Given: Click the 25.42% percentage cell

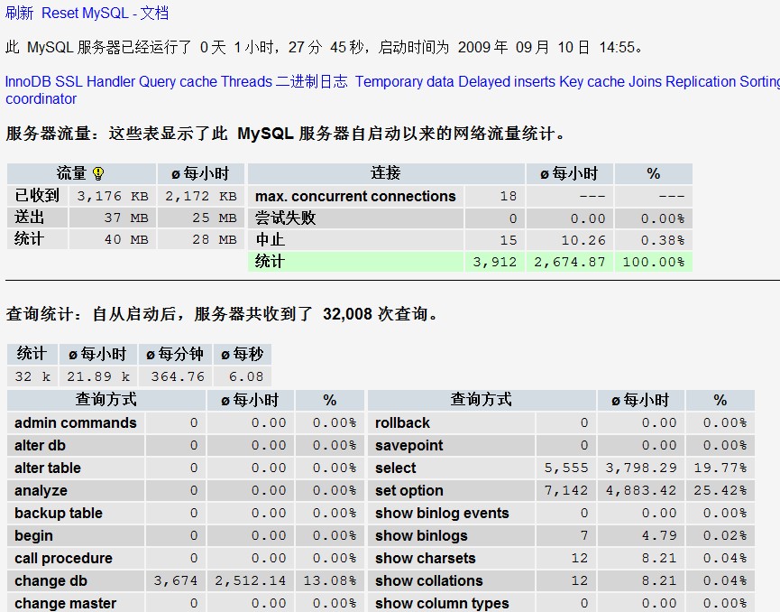Looking at the screenshot, I should pos(720,490).
